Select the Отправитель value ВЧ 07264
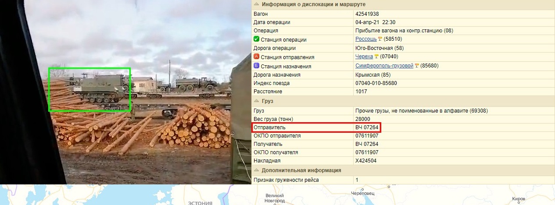Image resolution: width=555 pixels, height=205 pixels. click(367, 127)
